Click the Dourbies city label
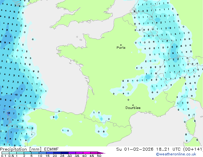 point(133,108)
